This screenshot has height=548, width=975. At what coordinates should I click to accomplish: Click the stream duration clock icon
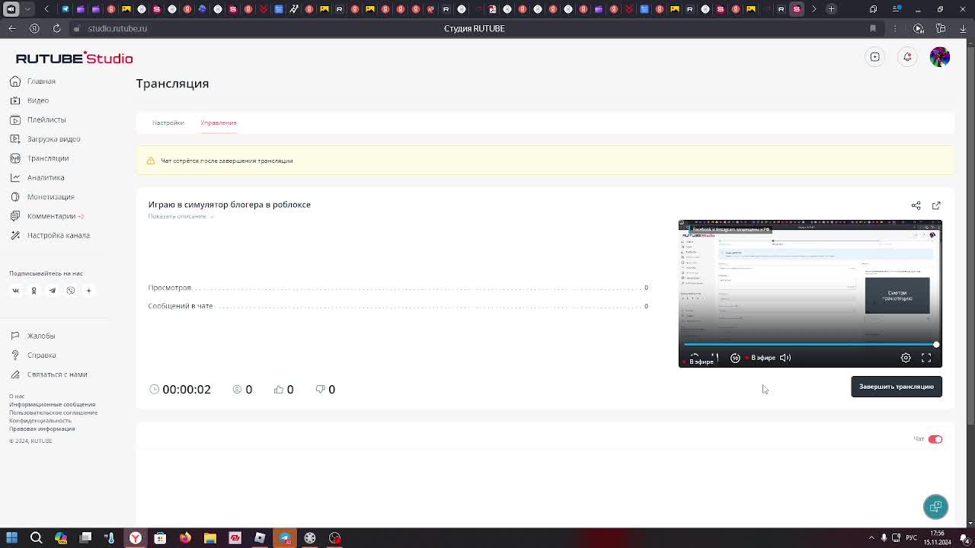coord(155,389)
